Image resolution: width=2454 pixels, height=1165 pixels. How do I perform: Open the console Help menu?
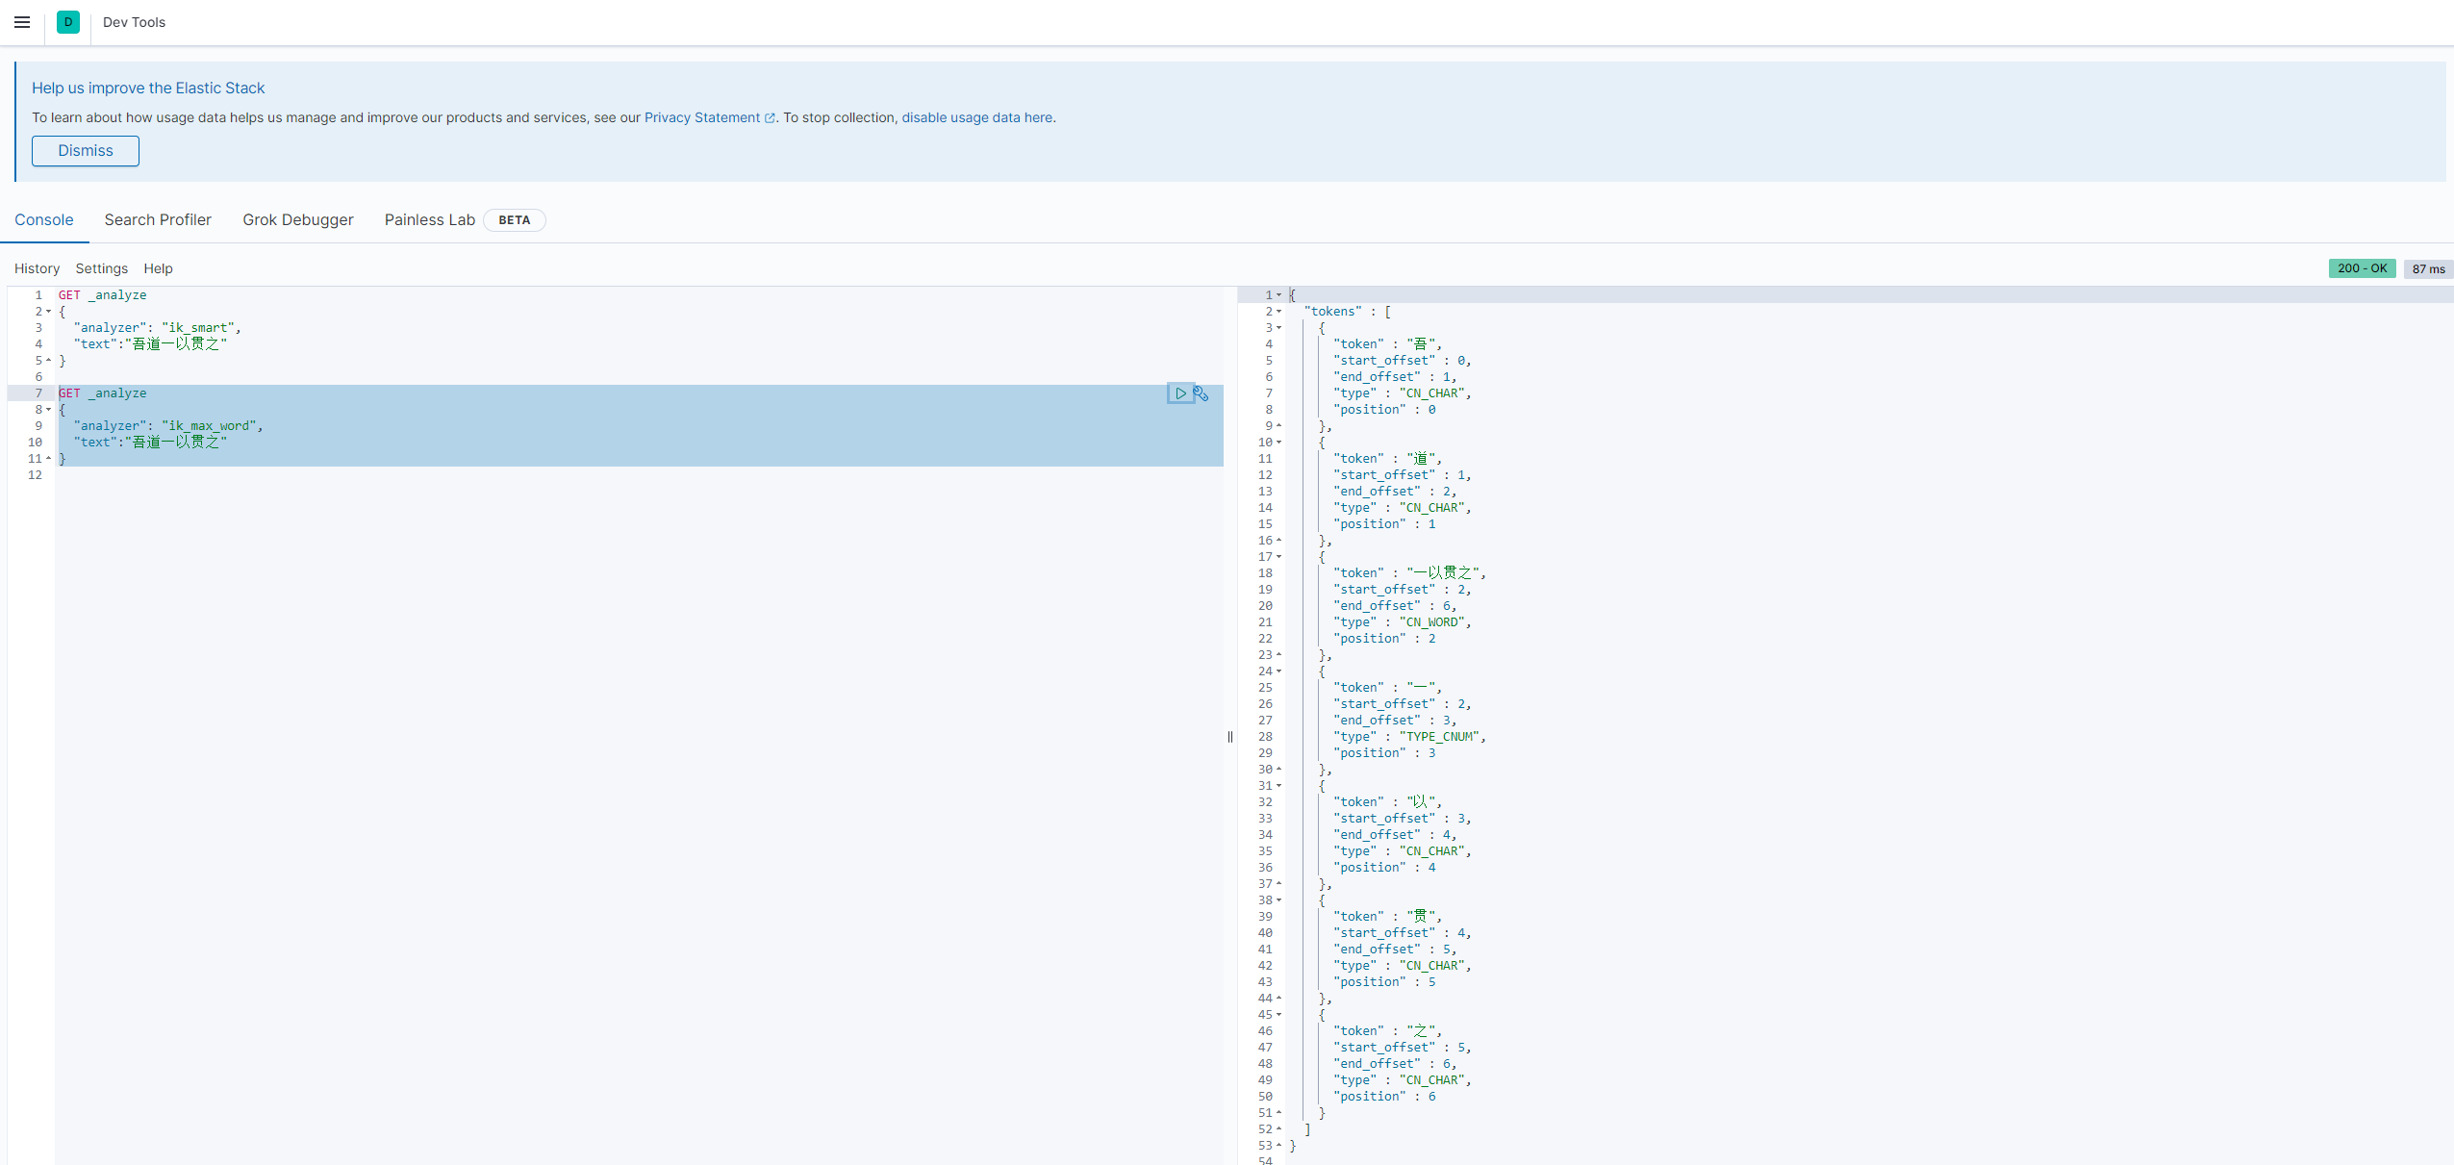tap(159, 269)
